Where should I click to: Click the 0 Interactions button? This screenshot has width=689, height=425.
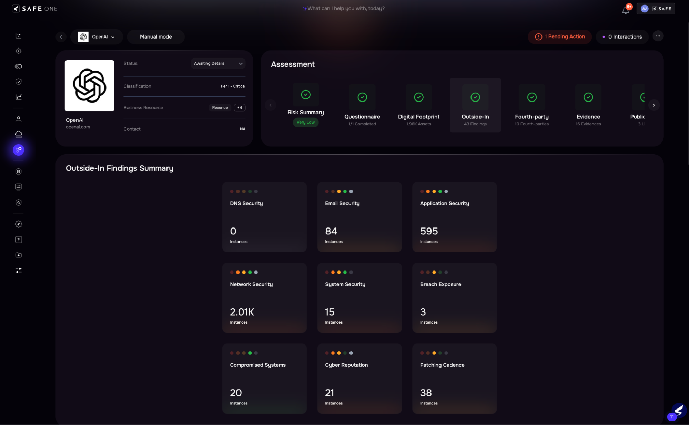[x=622, y=37]
